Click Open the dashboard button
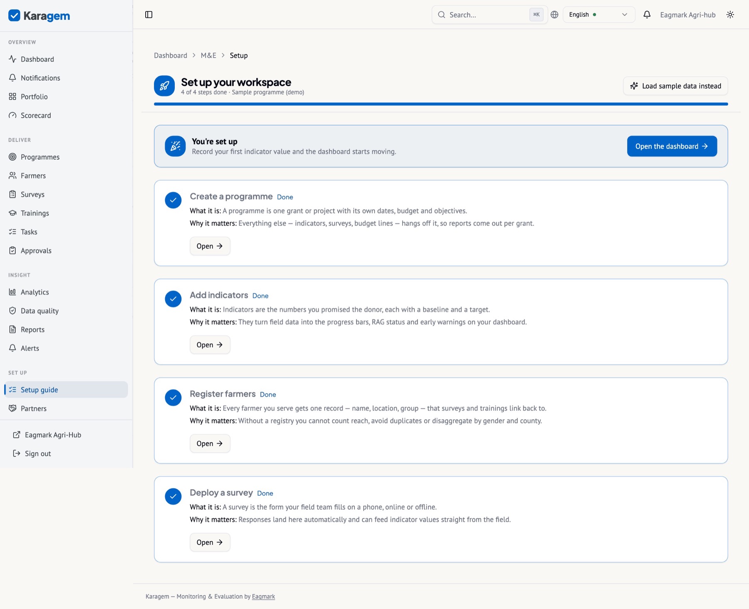 [672, 146]
